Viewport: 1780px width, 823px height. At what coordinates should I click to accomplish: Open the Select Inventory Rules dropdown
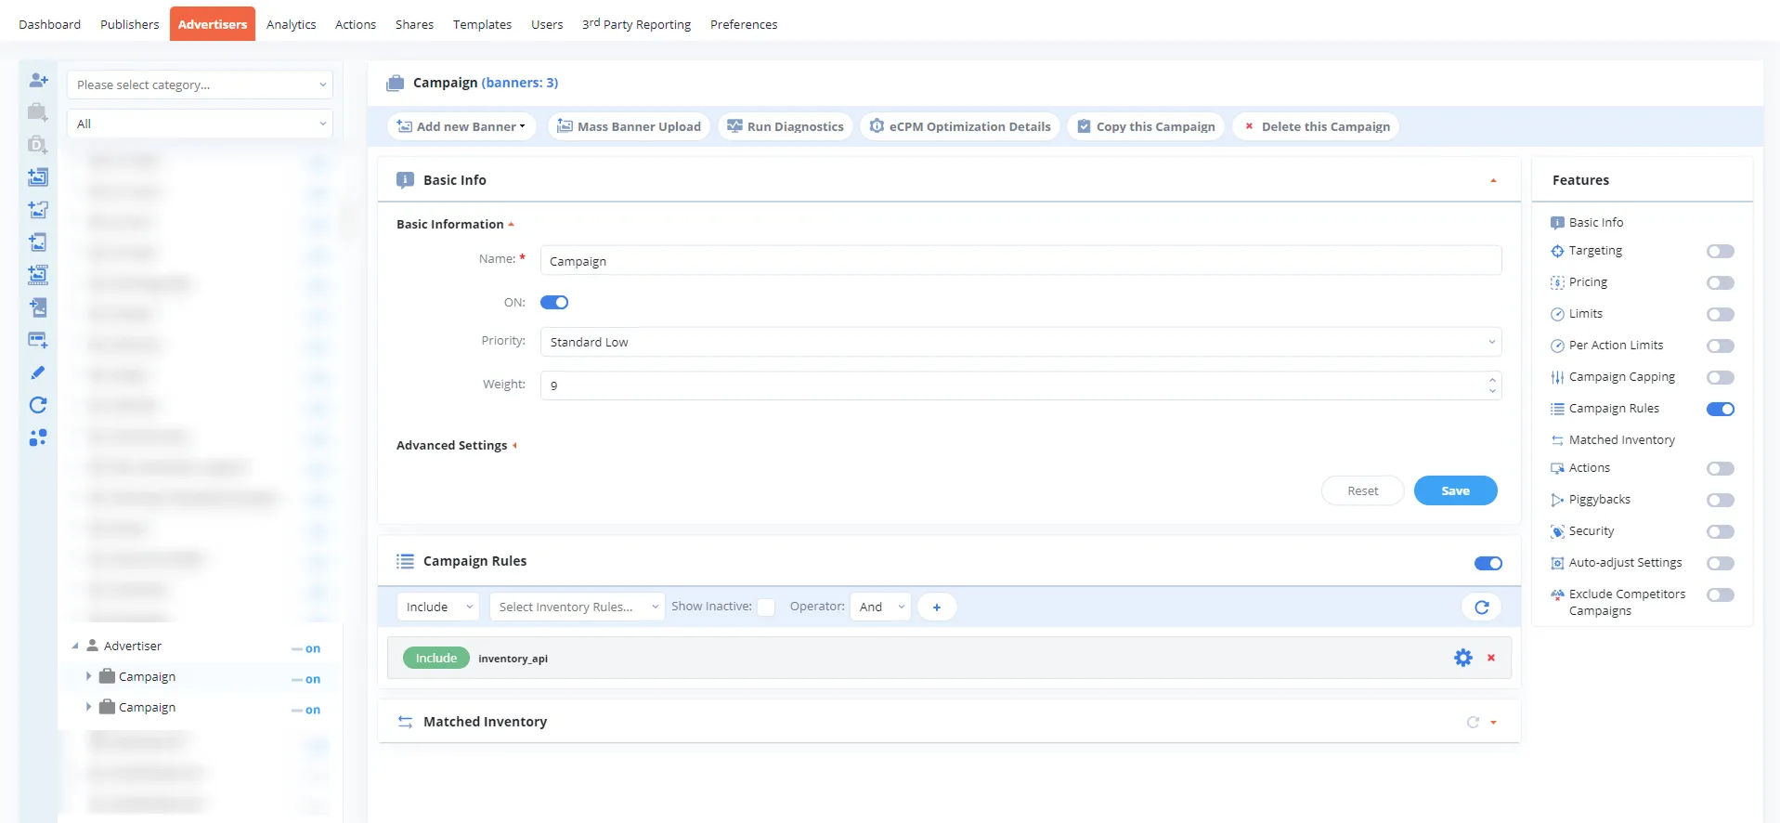pos(577,607)
